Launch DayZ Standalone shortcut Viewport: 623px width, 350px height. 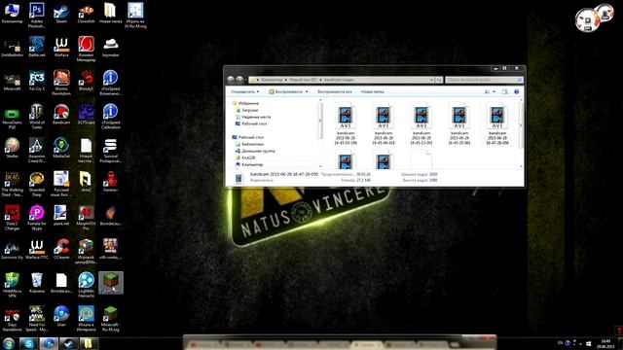coord(12,319)
